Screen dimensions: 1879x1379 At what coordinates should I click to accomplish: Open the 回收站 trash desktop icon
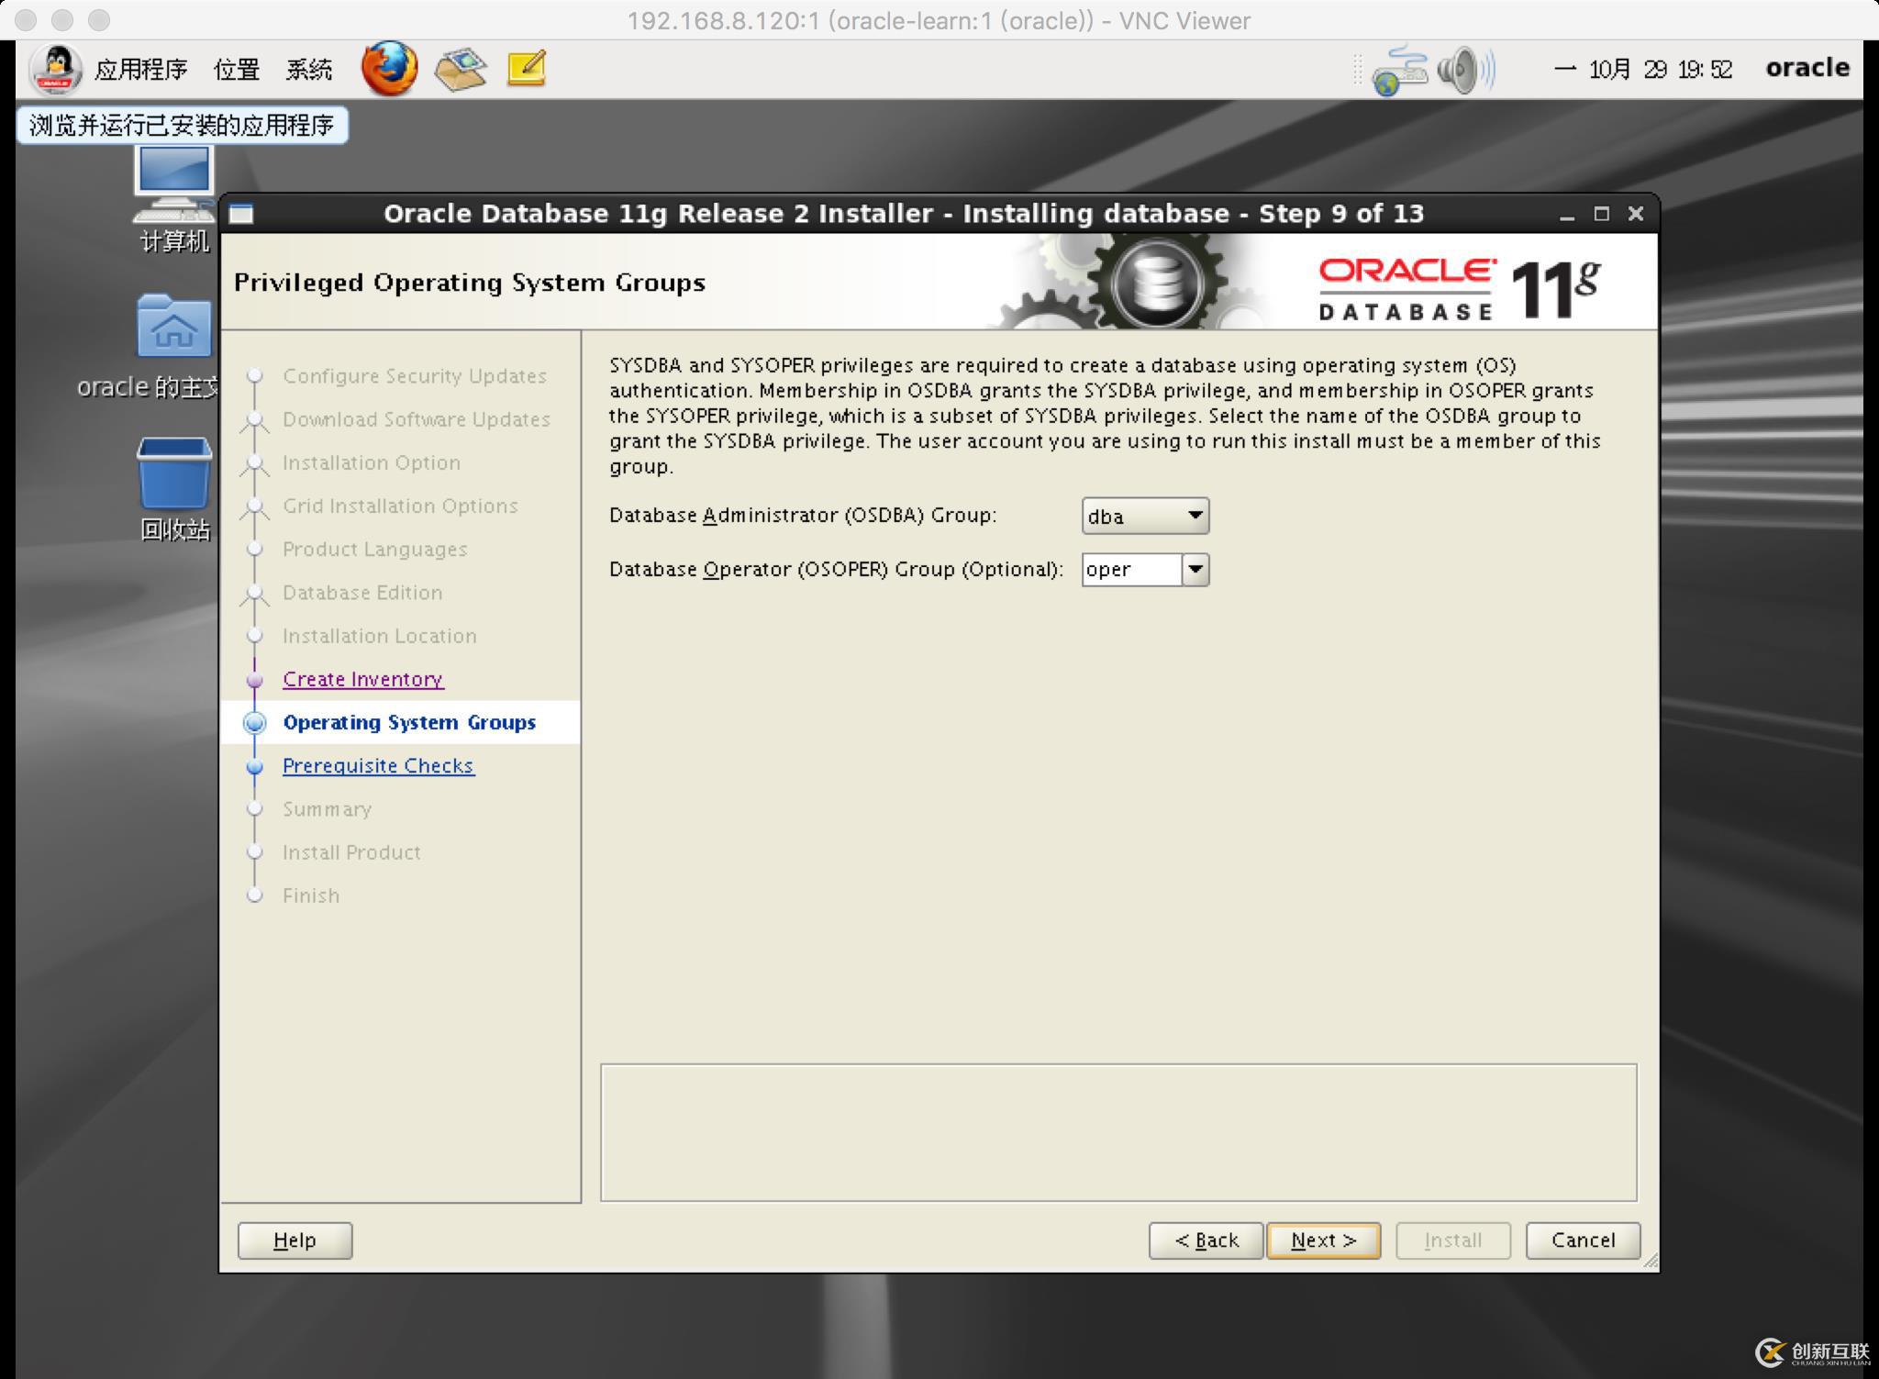click(174, 489)
